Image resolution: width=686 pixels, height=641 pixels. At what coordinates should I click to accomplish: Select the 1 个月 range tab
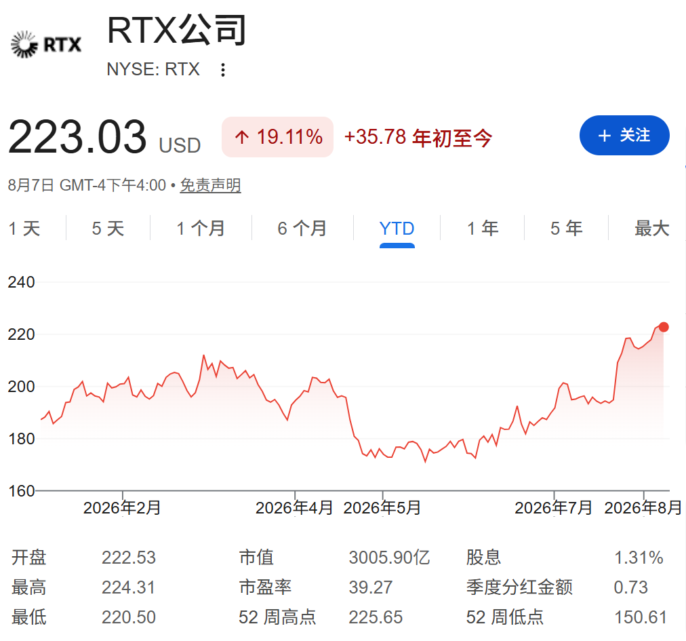click(x=201, y=229)
